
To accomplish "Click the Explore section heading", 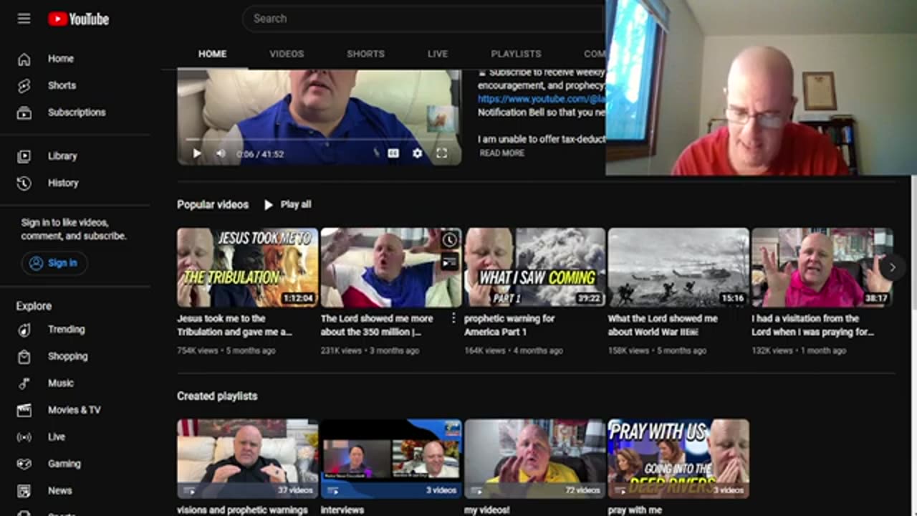I will 34,306.
